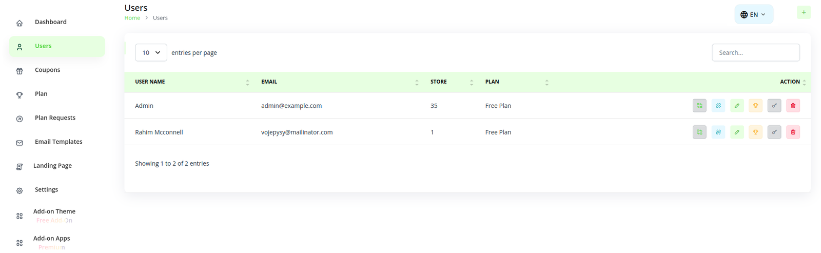Click the blue link icon in Admin's row
Viewport: 821px width, 253px height.
[718, 106]
